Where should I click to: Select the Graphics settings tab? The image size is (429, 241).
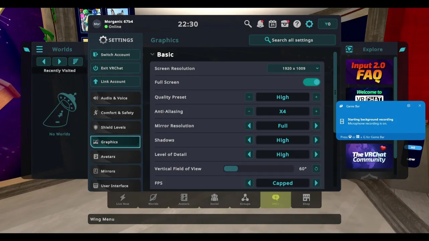[115, 142]
